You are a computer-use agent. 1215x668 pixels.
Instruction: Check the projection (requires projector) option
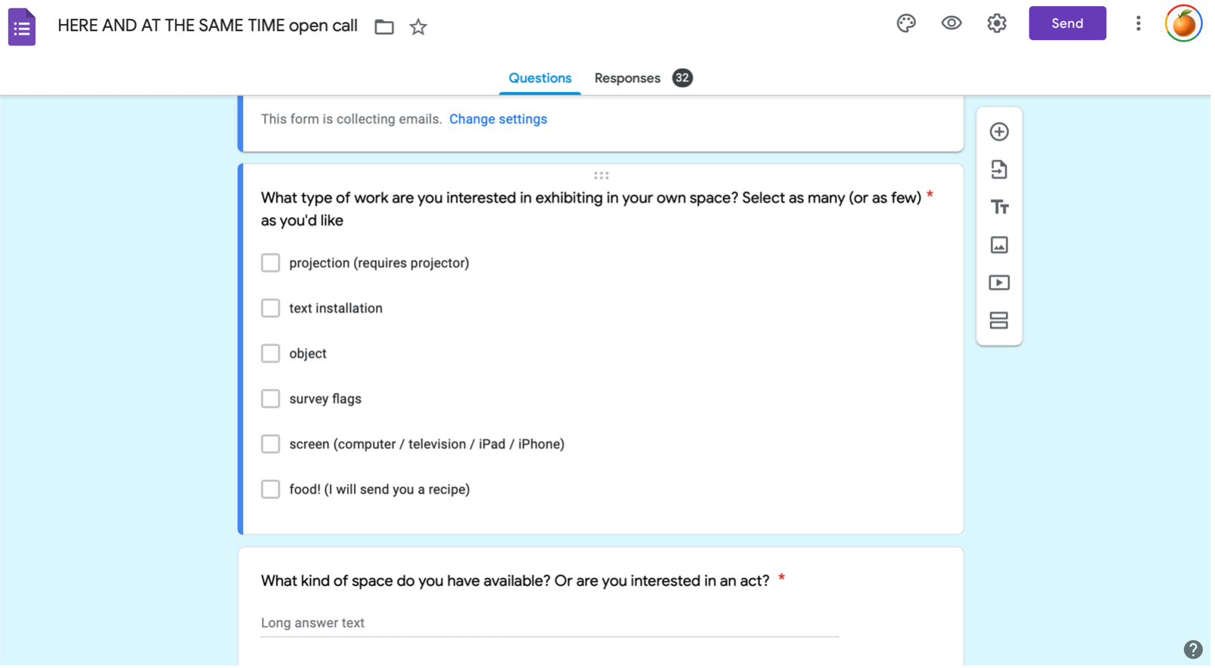(270, 263)
